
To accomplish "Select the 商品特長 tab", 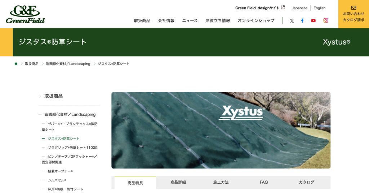I will click(135, 183).
